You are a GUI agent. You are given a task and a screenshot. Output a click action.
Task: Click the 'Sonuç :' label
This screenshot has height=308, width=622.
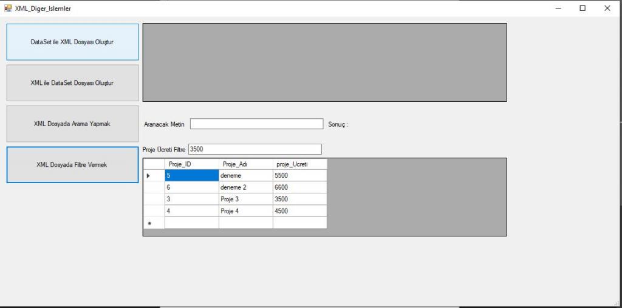338,124
